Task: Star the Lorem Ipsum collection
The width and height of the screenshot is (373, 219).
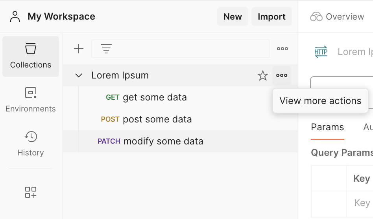Action: click(x=262, y=75)
